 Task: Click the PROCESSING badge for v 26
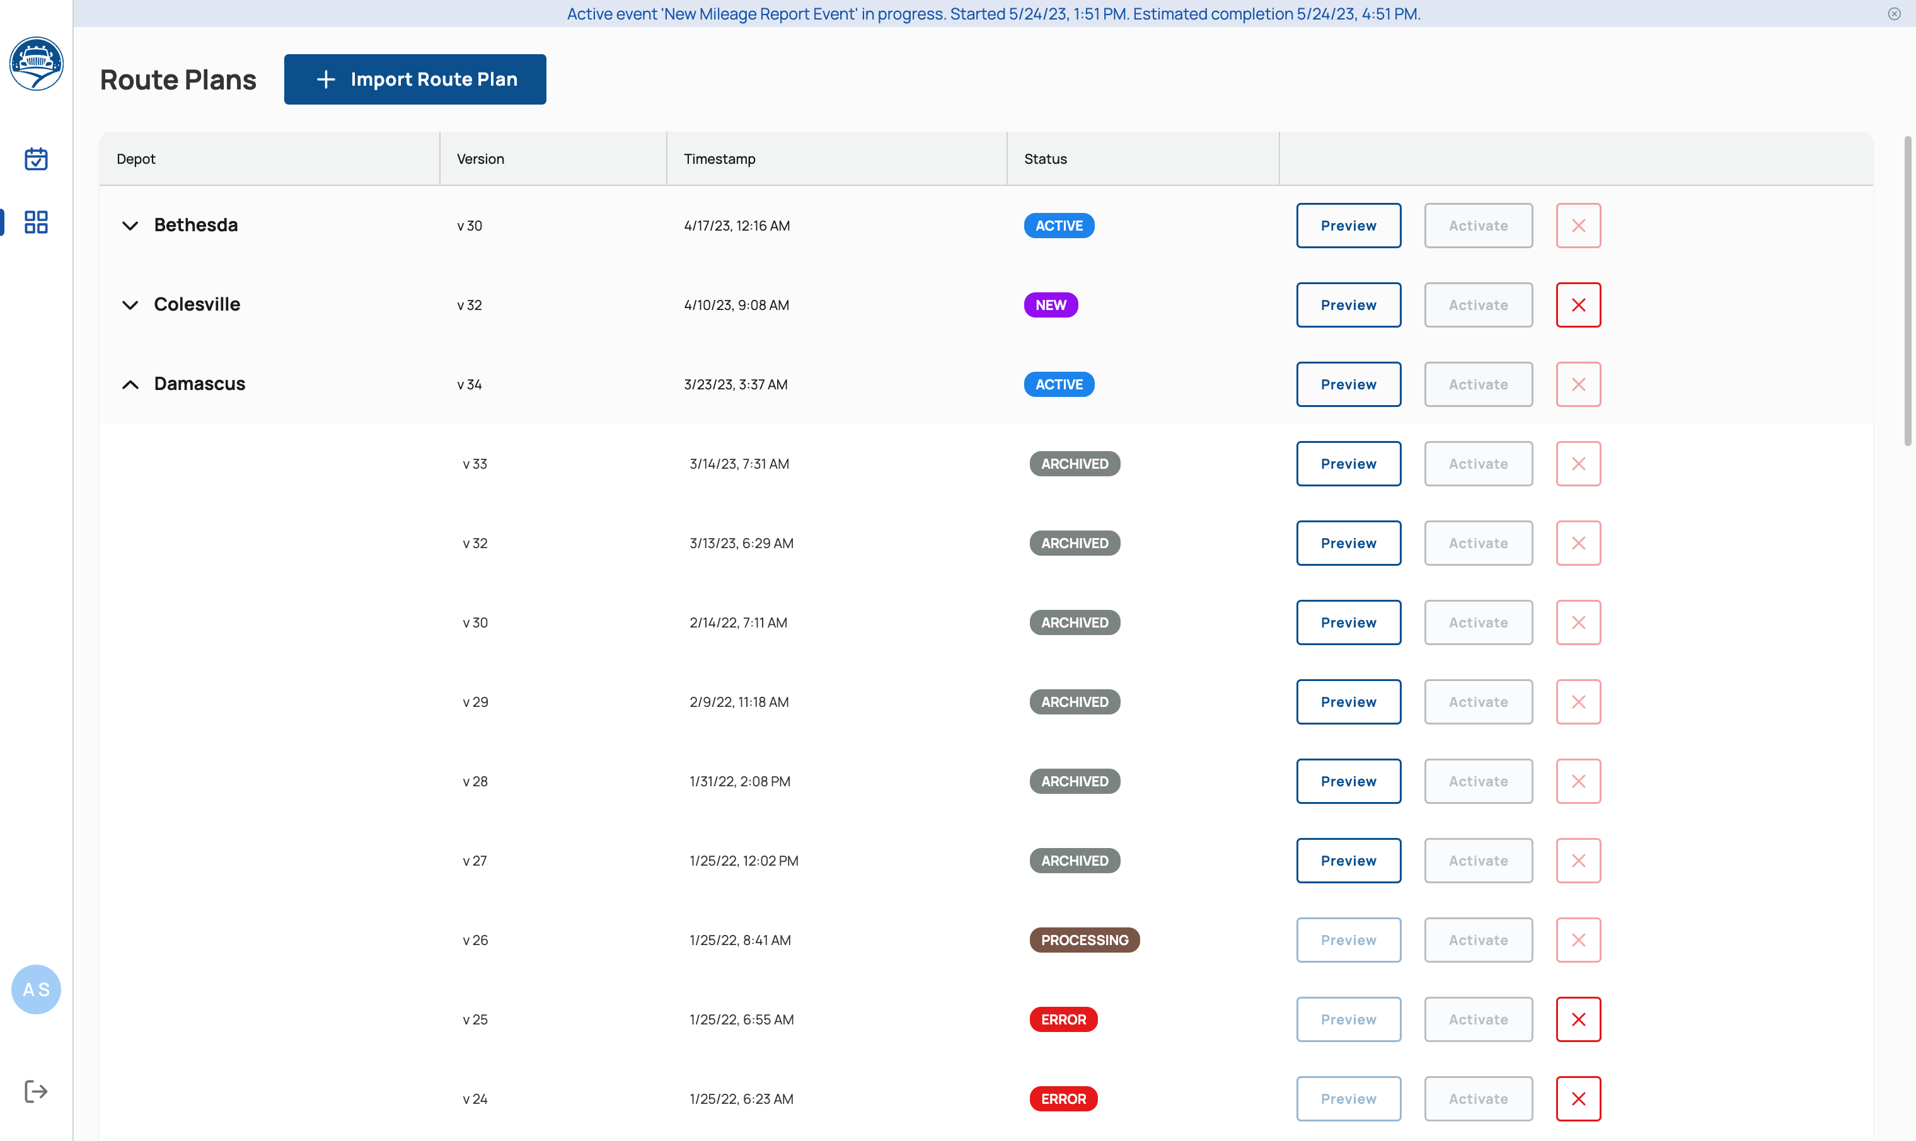1085,939
